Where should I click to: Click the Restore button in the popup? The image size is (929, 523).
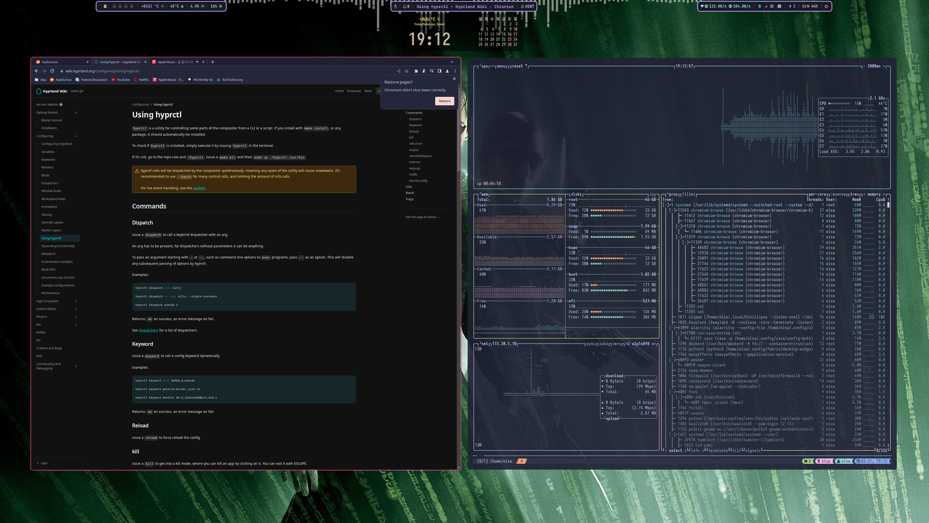445,101
